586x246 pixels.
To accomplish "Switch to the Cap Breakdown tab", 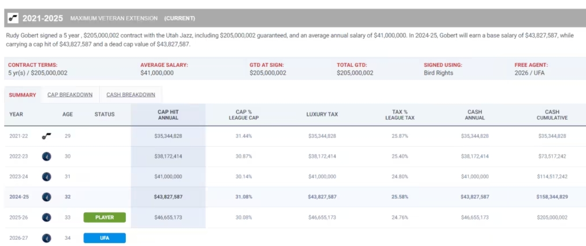I will click(70, 95).
